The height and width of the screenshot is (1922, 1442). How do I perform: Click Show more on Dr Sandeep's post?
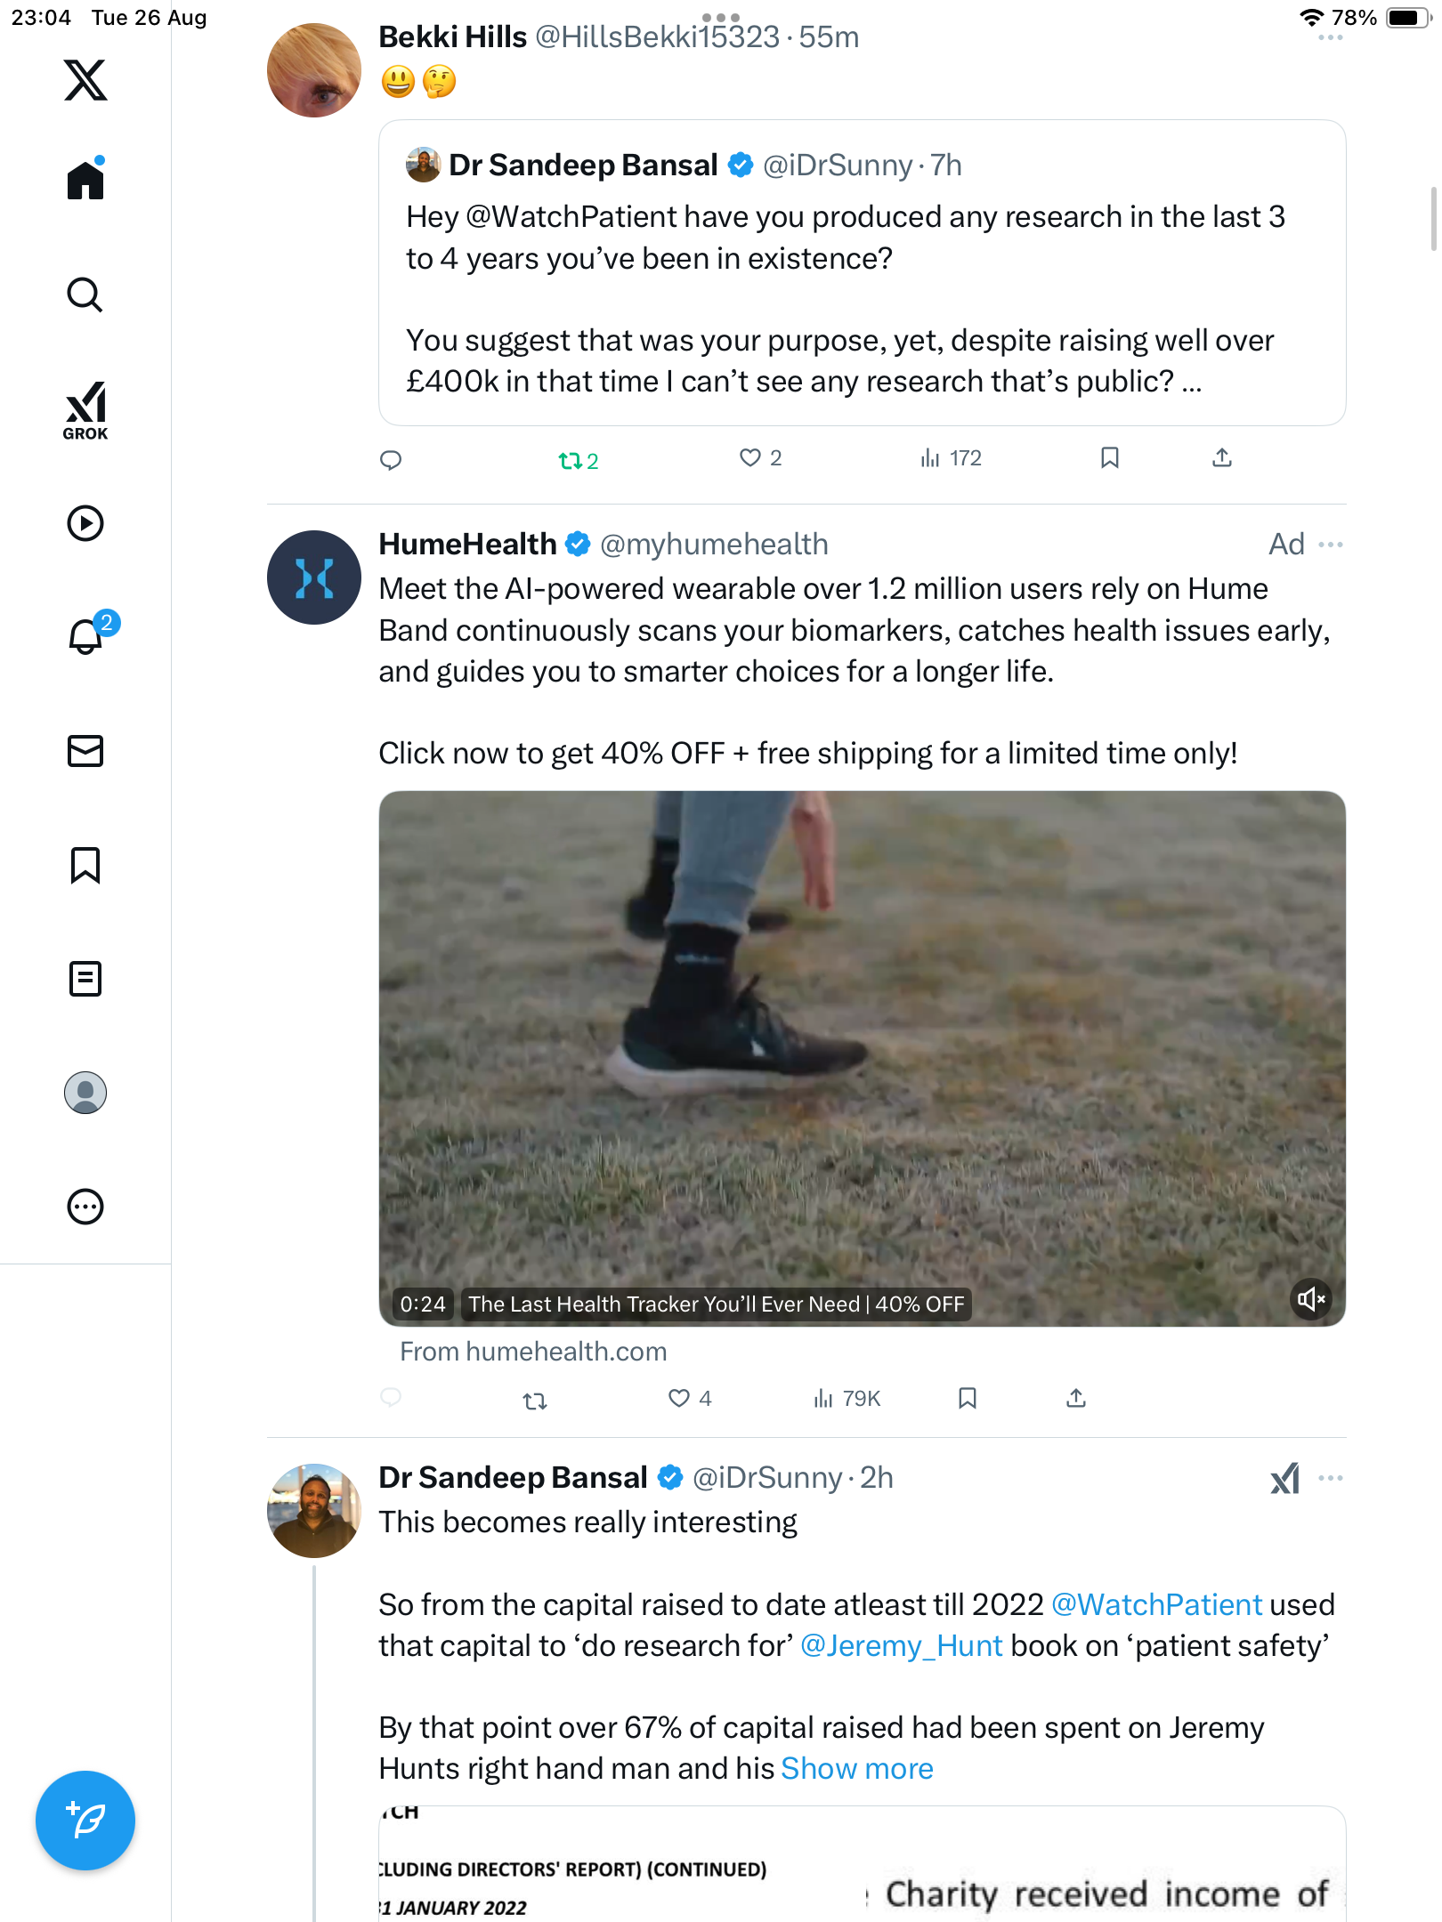click(x=856, y=1769)
